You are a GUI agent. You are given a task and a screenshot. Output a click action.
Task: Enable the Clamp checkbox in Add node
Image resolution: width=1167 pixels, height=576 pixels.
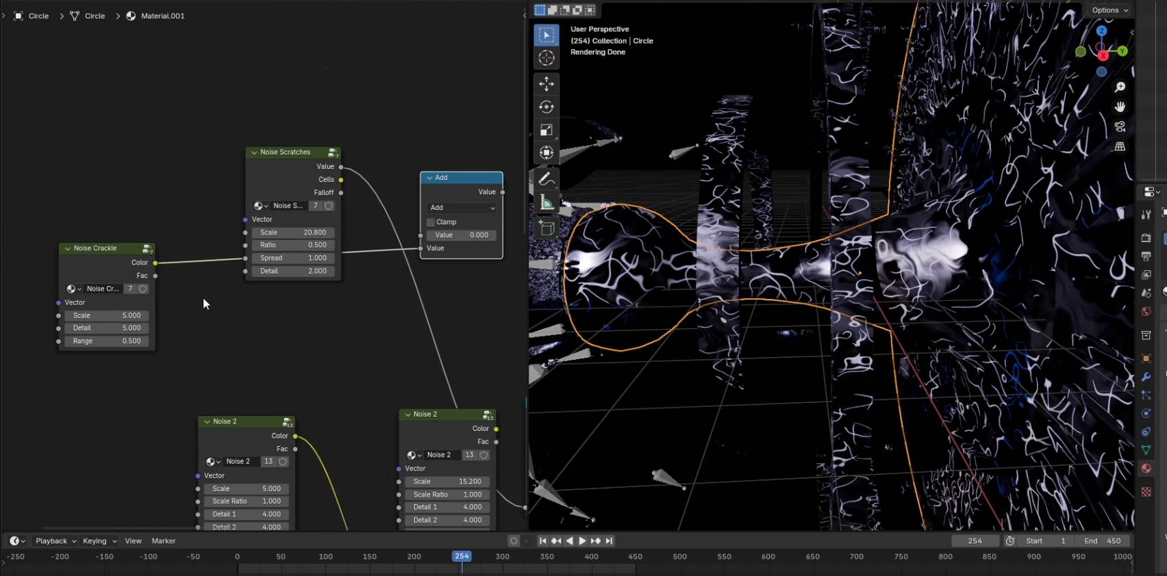(431, 222)
